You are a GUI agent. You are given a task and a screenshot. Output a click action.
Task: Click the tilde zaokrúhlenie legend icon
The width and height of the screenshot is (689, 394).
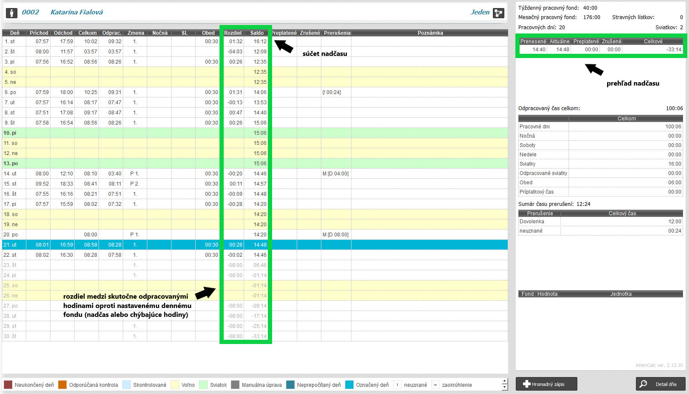pos(435,385)
